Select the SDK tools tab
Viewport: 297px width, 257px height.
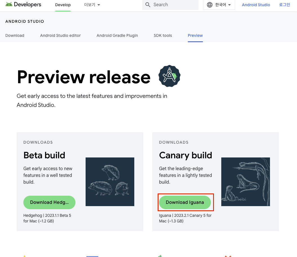tap(163, 35)
